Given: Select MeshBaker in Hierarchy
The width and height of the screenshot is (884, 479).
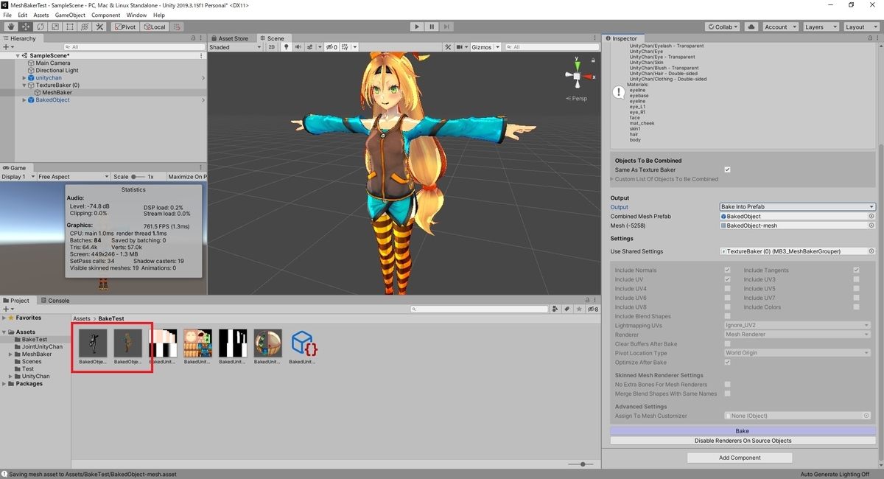Looking at the screenshot, I should point(57,93).
